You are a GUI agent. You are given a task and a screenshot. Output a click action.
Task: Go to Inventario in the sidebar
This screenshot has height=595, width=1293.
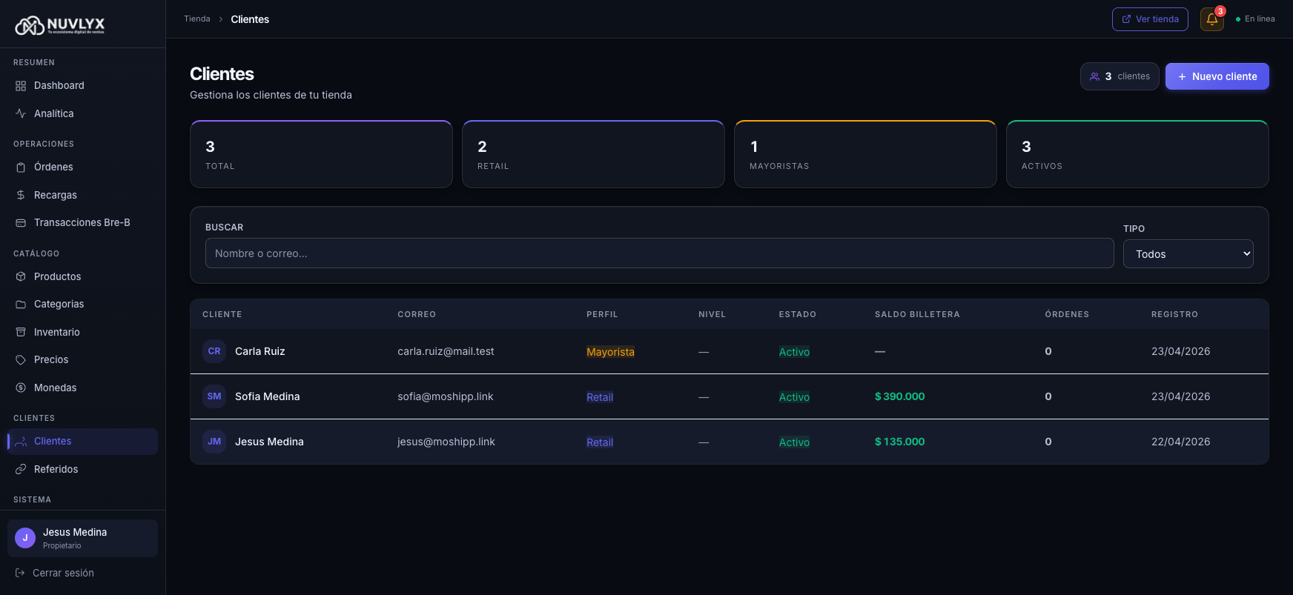pyautogui.click(x=56, y=332)
